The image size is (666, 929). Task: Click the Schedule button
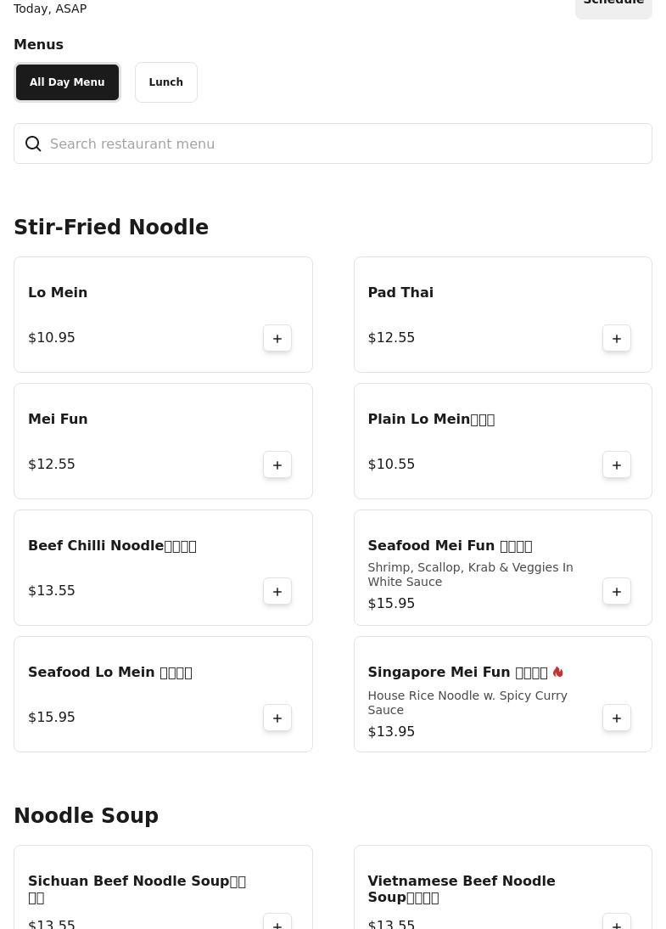click(x=613, y=5)
